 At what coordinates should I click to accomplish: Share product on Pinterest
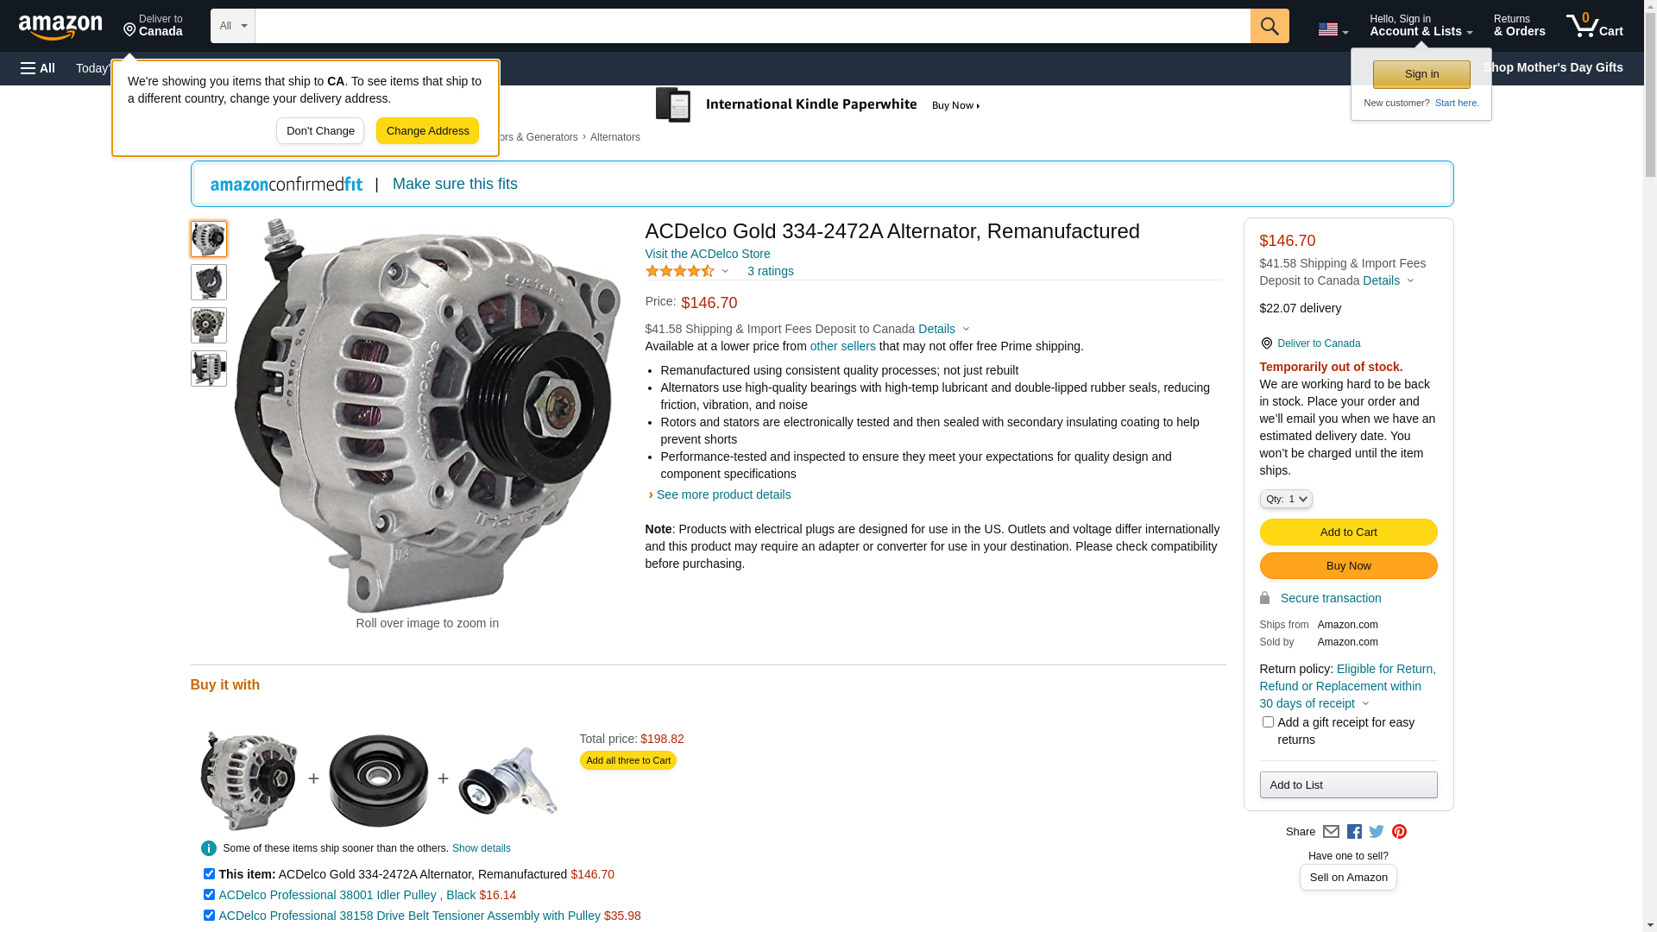[1399, 832]
